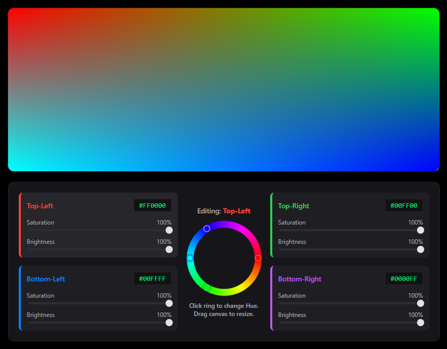Click the Bottom-Right Saturation slider handle
The image size is (447, 349).
pos(421,303)
